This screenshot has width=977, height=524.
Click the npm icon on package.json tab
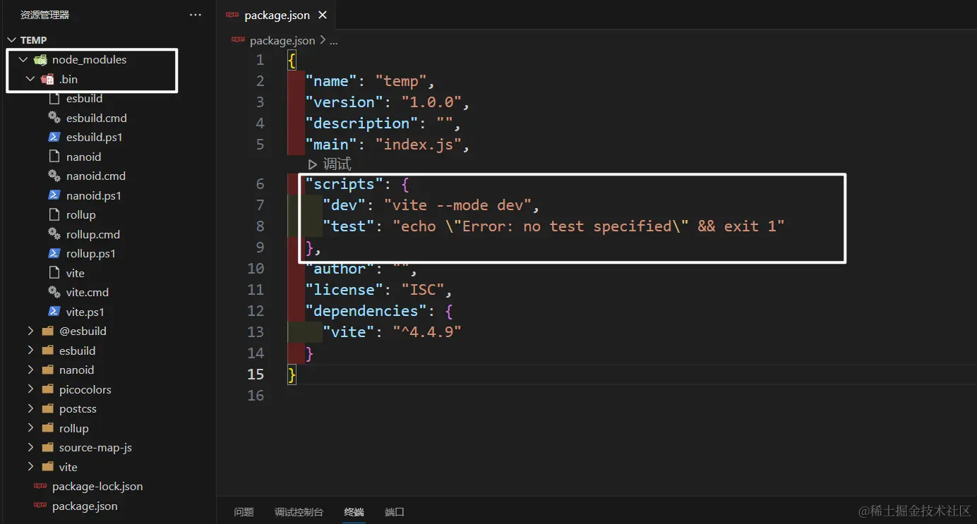pyautogui.click(x=233, y=16)
